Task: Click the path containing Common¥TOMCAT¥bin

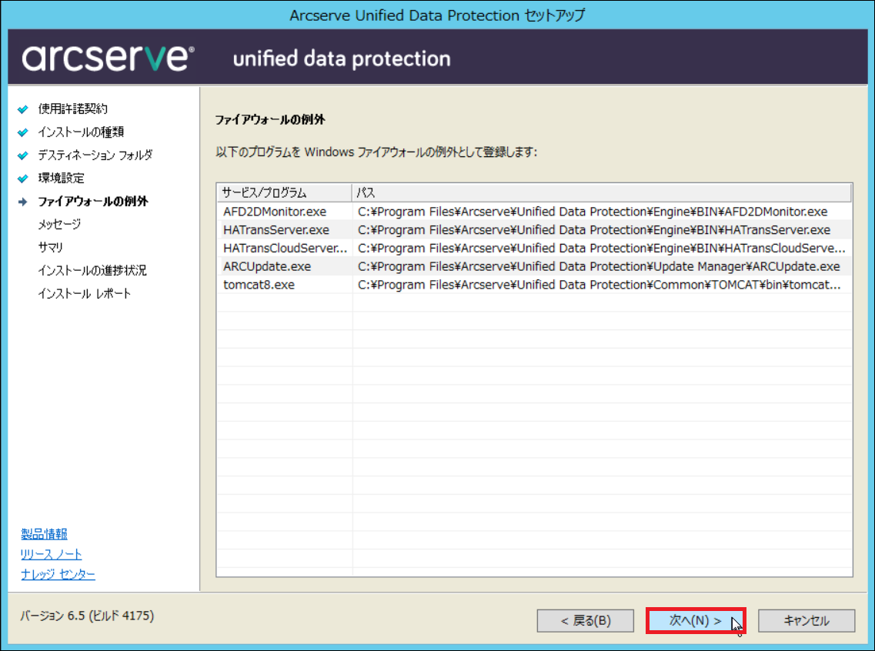Action: (x=599, y=285)
